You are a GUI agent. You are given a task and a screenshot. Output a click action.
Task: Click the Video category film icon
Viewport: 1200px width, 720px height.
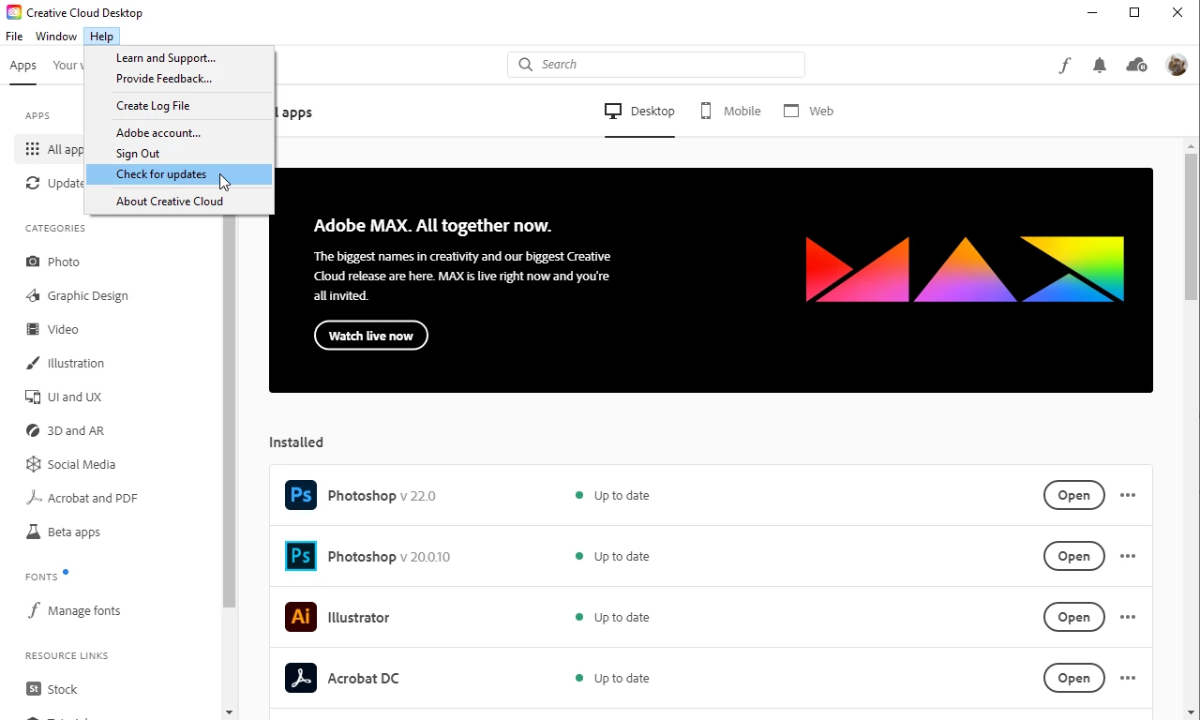(33, 329)
